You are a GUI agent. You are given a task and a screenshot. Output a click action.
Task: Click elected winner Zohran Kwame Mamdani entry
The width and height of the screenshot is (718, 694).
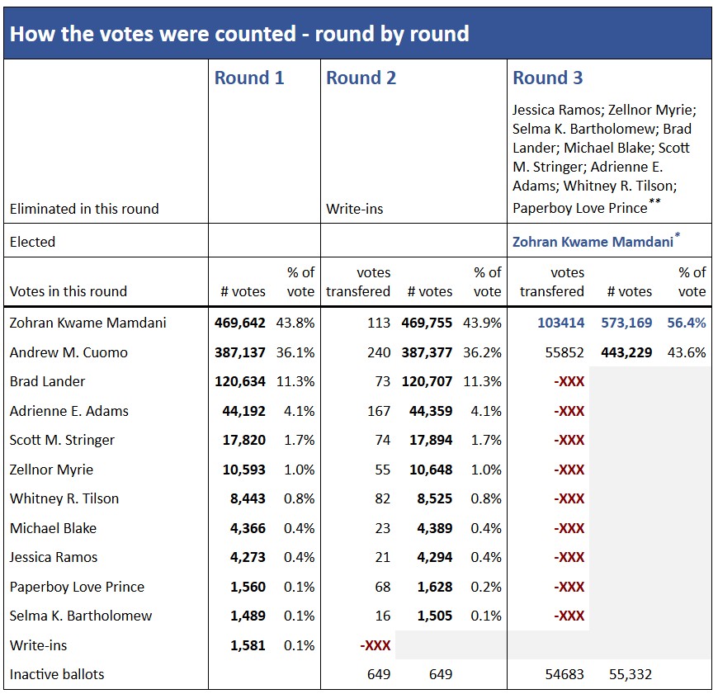tap(591, 239)
